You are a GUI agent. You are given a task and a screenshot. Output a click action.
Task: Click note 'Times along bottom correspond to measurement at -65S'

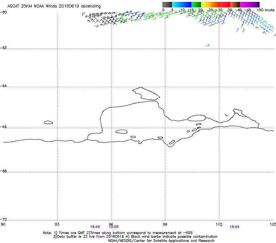point(141,233)
